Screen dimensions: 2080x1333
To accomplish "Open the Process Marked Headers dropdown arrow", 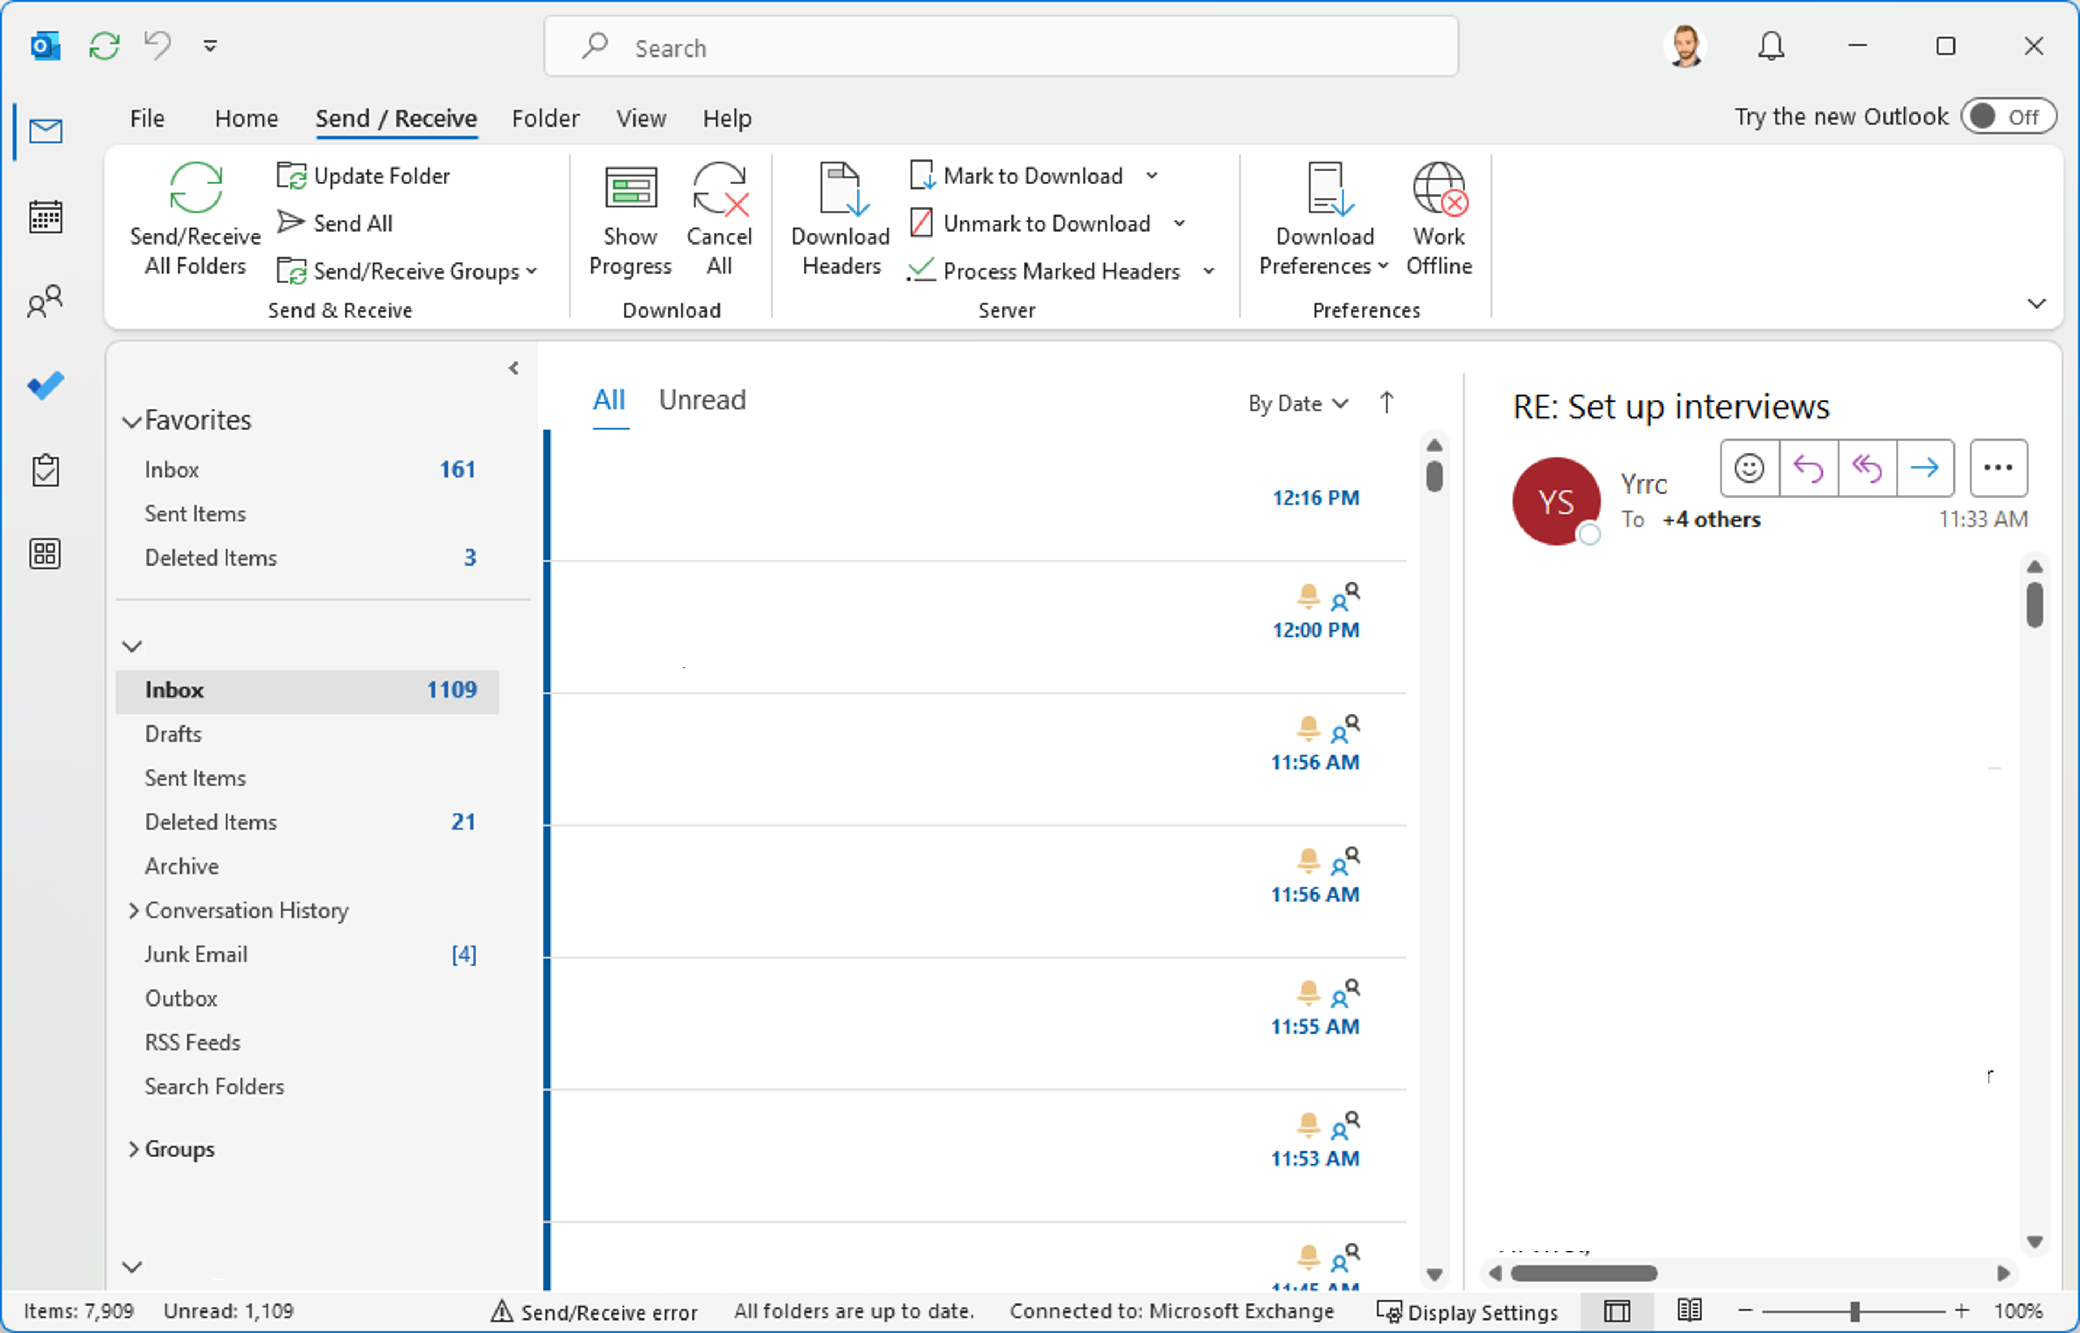I will (x=1209, y=271).
